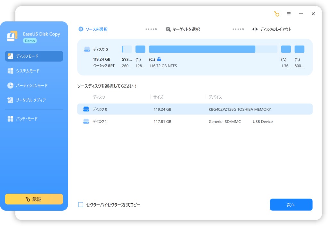Click 117.81 GB size cell

click(x=162, y=122)
